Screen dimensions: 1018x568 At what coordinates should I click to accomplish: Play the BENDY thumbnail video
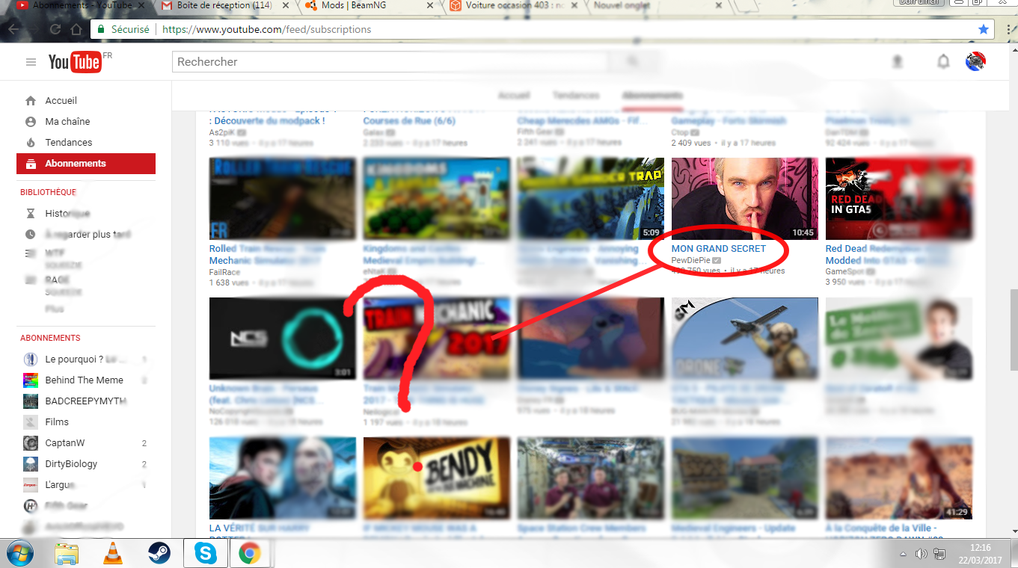pos(437,478)
